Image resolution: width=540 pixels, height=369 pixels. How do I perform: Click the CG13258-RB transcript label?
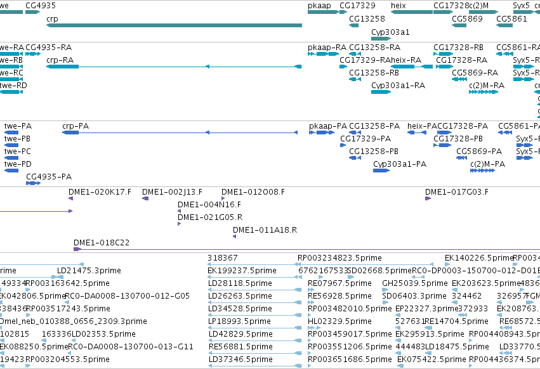374,73
